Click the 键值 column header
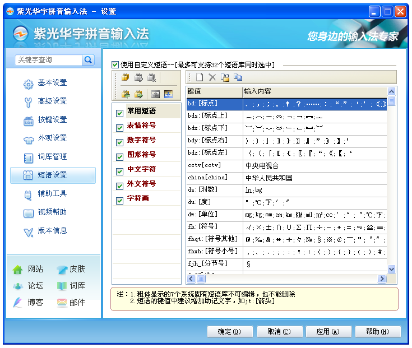Image resolution: width=412 pixels, height=348 pixels. (x=214, y=92)
